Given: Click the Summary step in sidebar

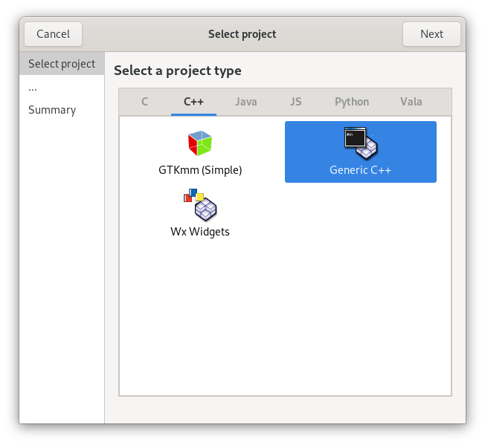Looking at the screenshot, I should click(x=52, y=110).
